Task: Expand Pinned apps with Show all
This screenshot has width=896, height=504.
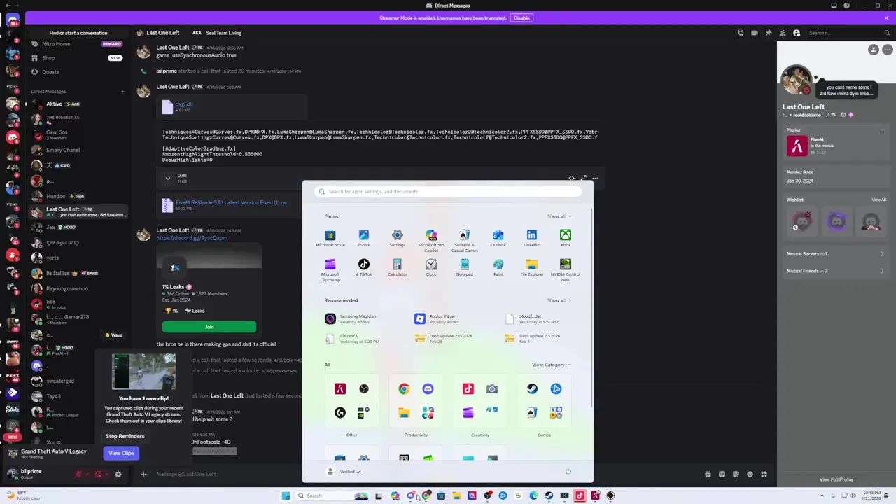Action: tap(559, 216)
